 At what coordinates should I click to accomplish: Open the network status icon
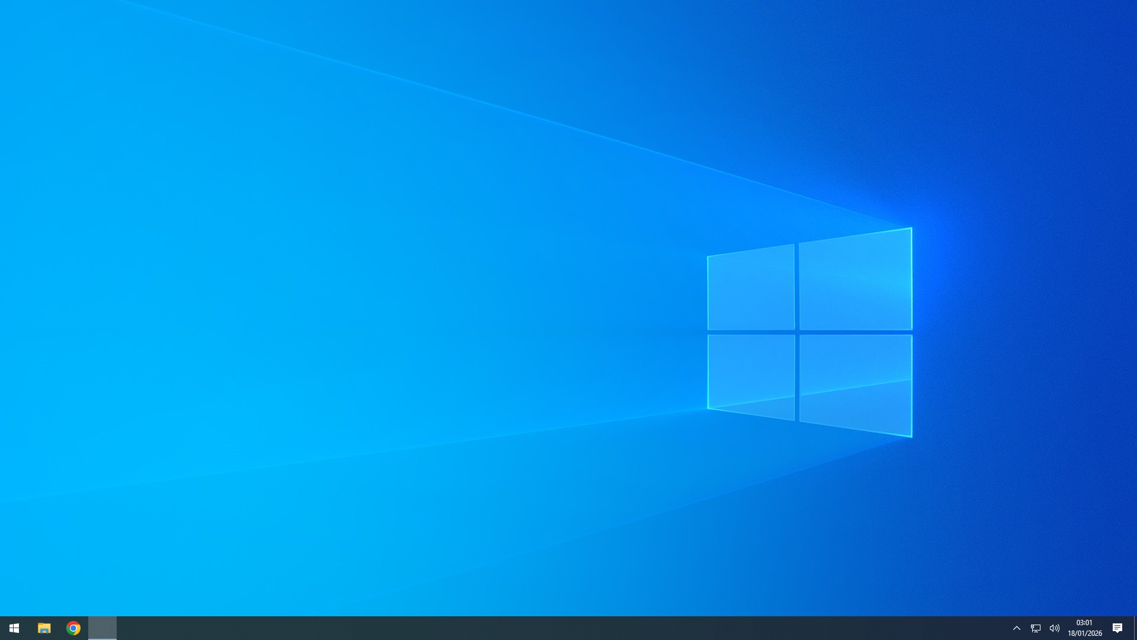(x=1036, y=628)
